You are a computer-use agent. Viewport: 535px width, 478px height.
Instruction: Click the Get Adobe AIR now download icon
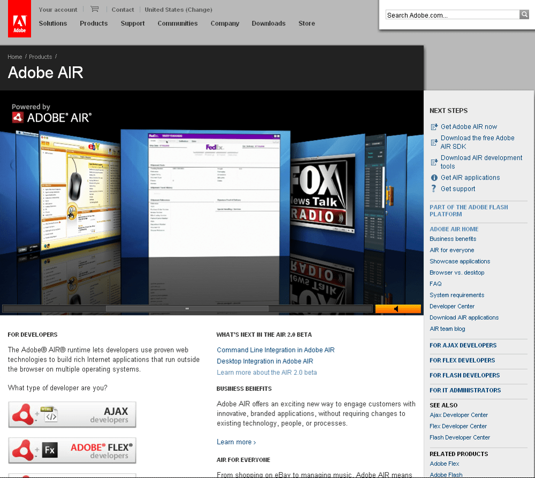click(434, 127)
